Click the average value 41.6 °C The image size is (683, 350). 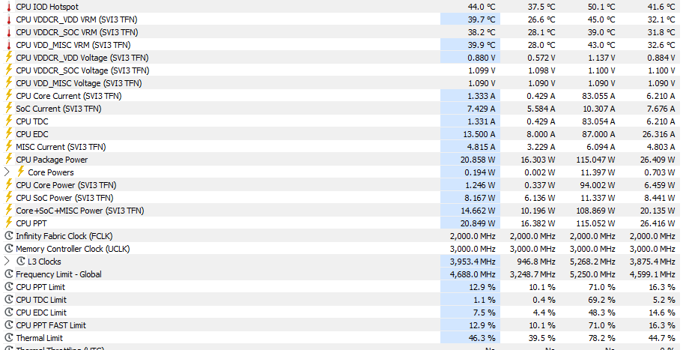pyautogui.click(x=661, y=7)
